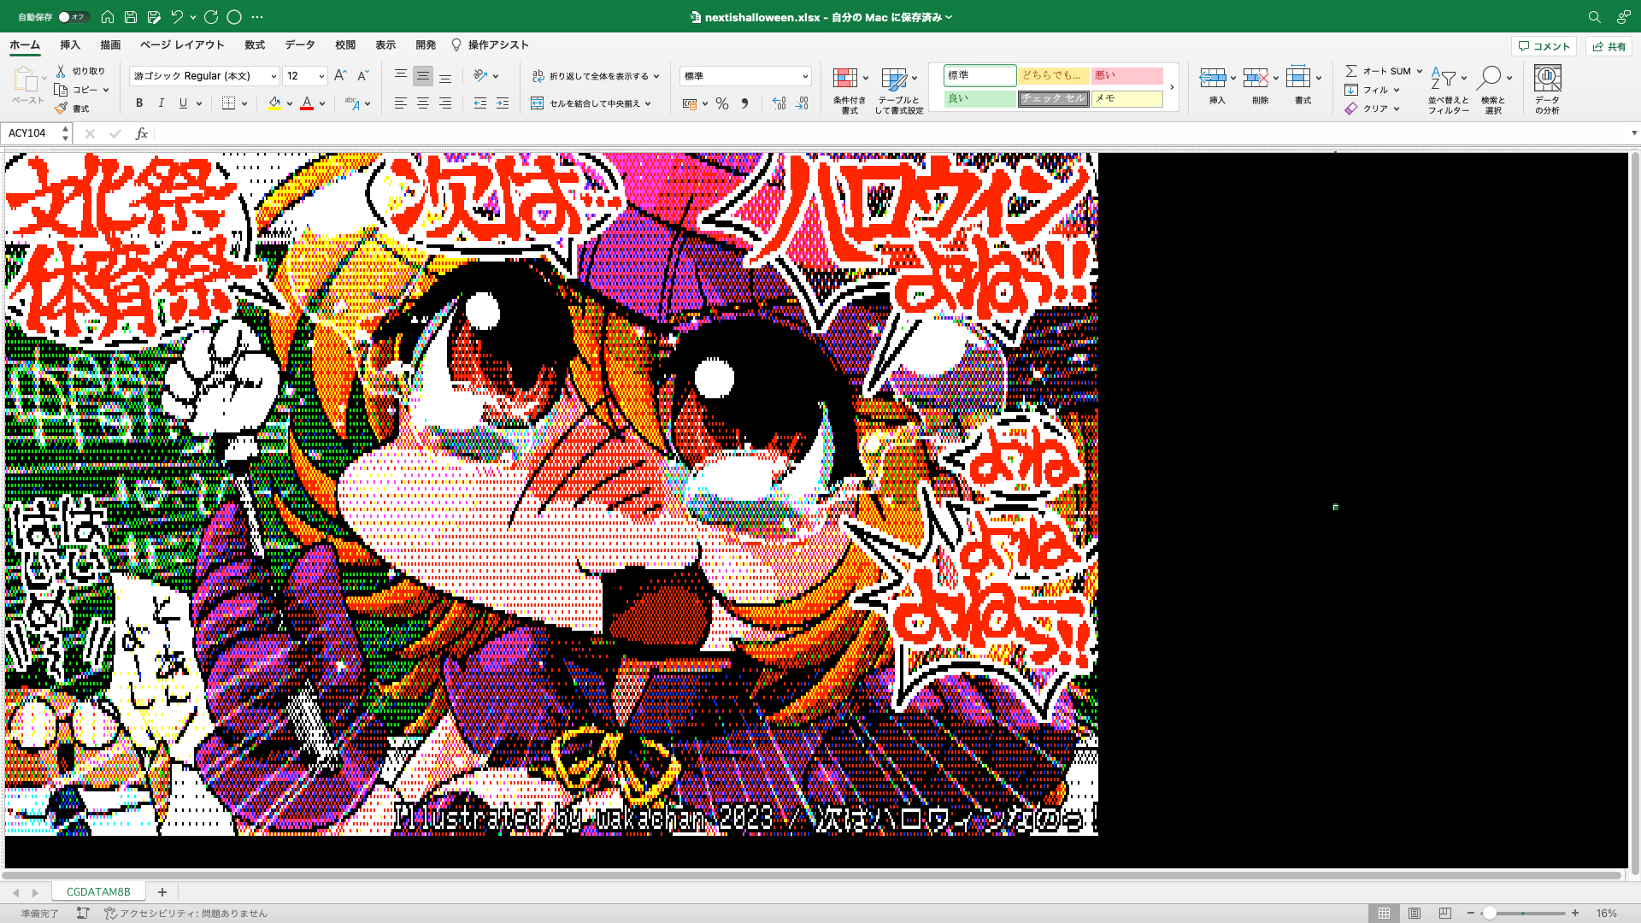Switch to Page Layout view in status bar
Image resolution: width=1641 pixels, height=923 pixels.
[x=1415, y=913]
